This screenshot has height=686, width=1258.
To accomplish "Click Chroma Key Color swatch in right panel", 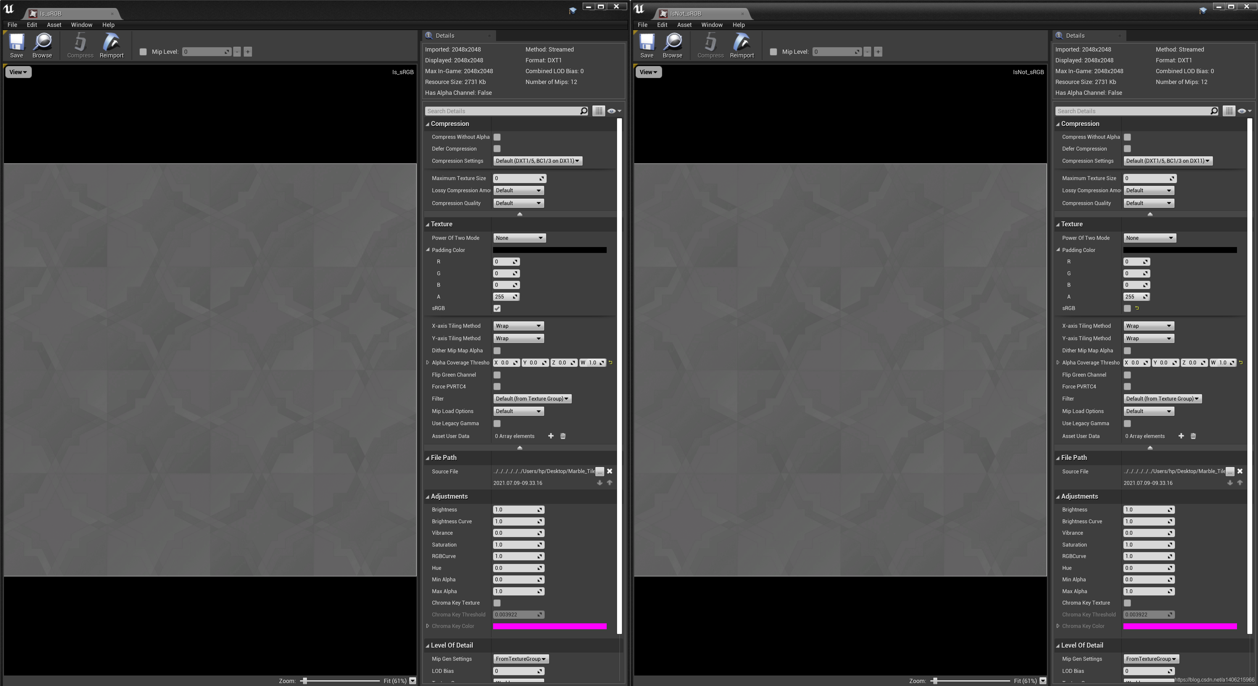I will [x=1179, y=626].
